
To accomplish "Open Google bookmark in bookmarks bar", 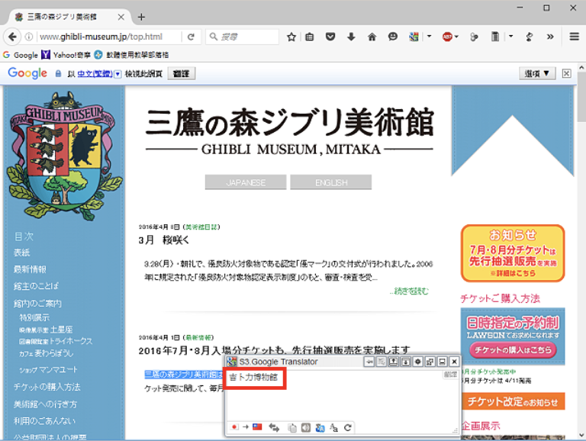I will (x=20, y=55).
